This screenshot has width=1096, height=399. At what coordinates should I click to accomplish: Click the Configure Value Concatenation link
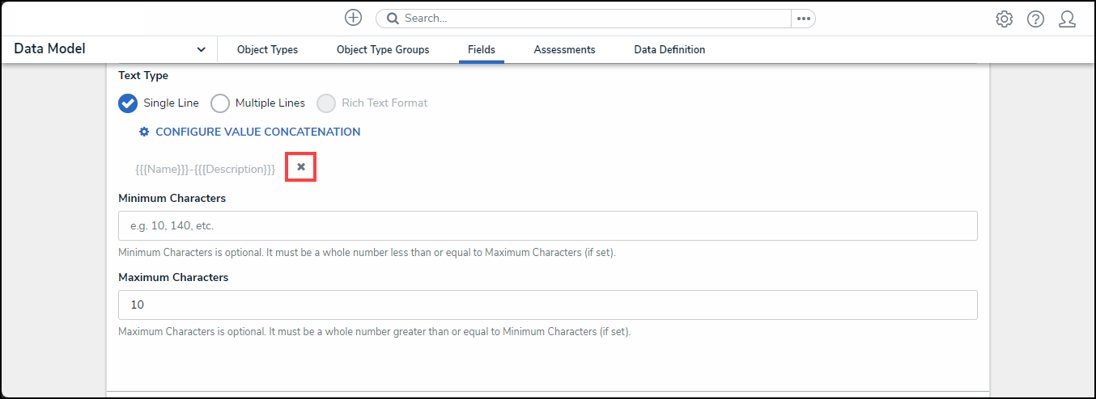click(x=257, y=132)
